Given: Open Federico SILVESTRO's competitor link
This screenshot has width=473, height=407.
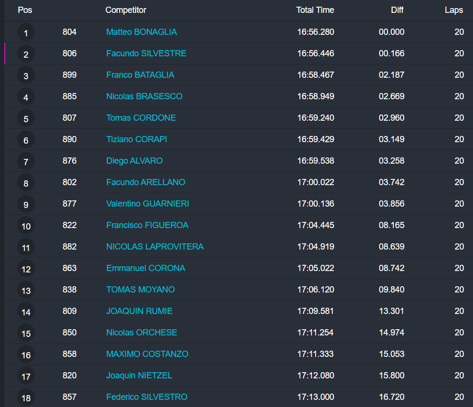Looking at the screenshot, I should tap(146, 397).
